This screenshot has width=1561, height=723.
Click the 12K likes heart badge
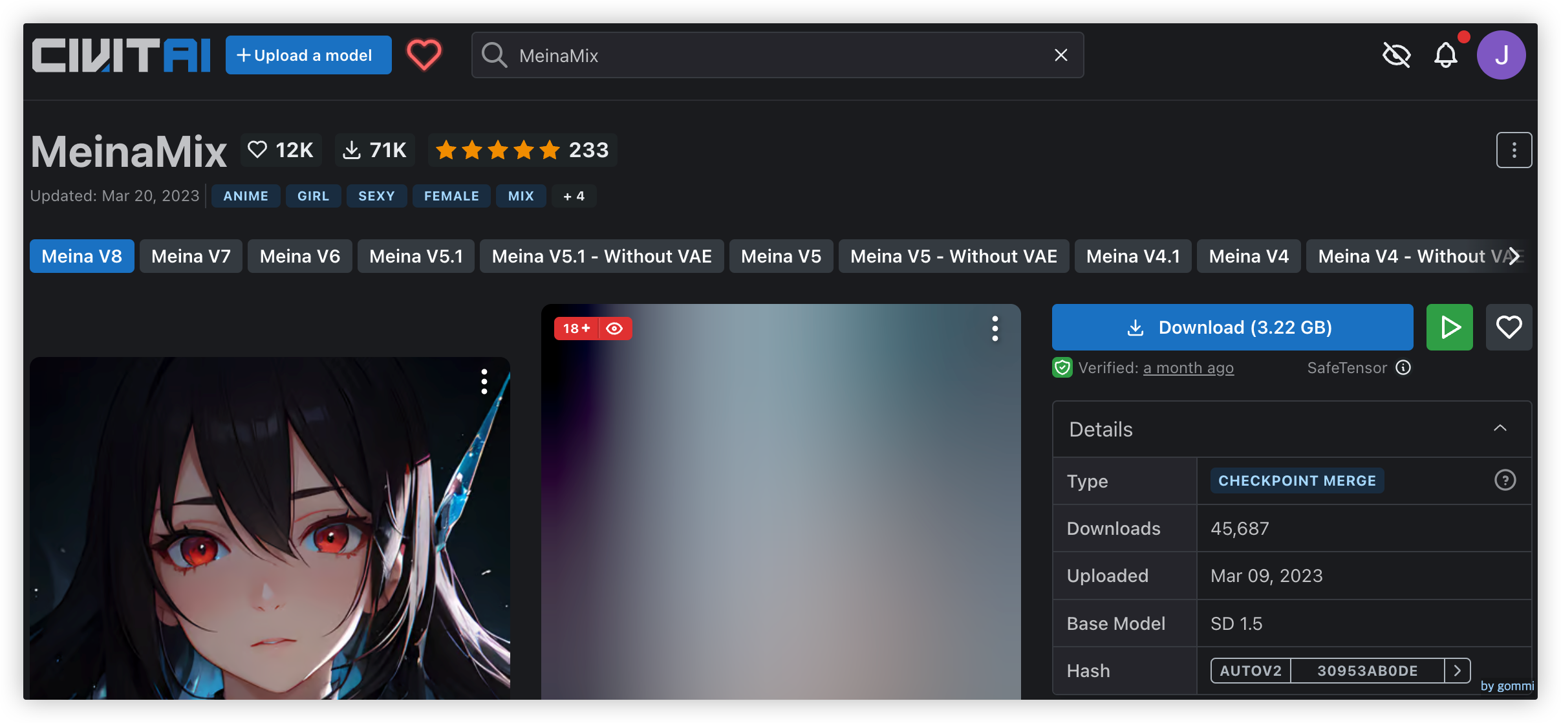(x=281, y=150)
